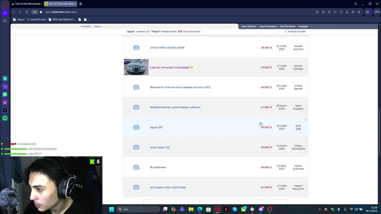Open Instagram in the sidebar
Image resolution: width=381 pixels, height=214 pixels.
point(5,102)
